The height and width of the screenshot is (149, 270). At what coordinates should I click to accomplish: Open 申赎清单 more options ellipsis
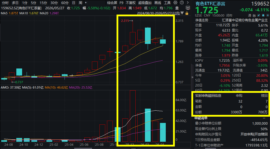coord(264,118)
